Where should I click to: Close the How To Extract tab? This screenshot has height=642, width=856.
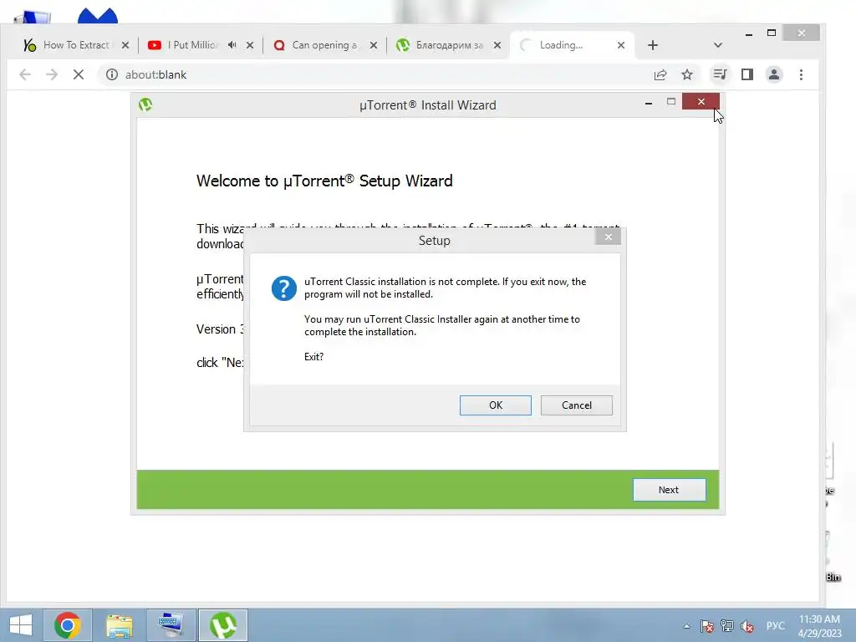point(125,45)
